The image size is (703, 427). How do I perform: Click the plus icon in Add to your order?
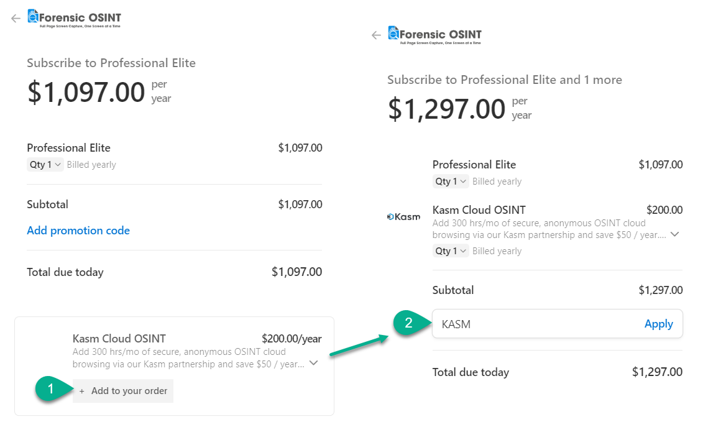[81, 391]
